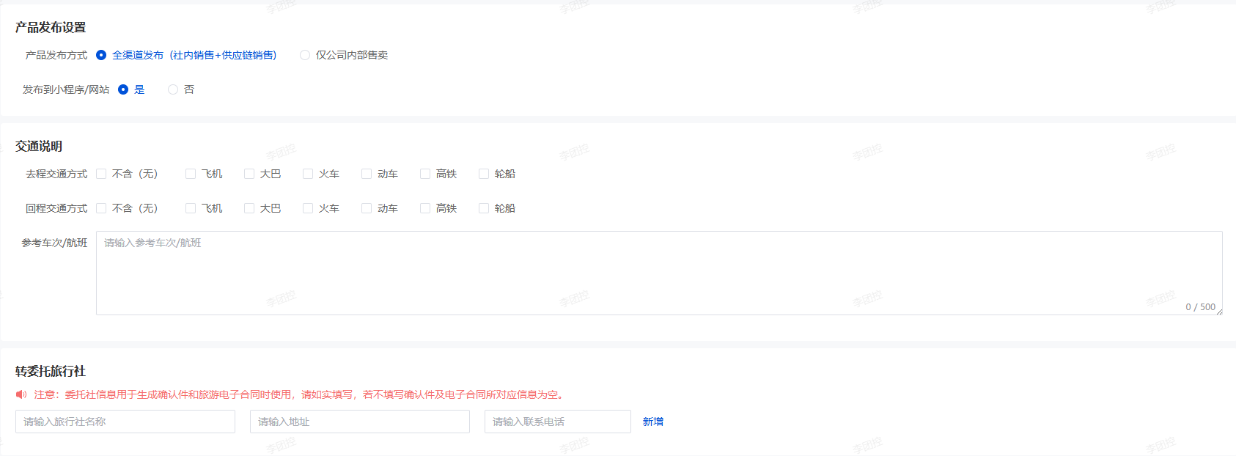Tick 轮船 in 去程交通方式 row
The width and height of the screenshot is (1236, 456).
click(x=484, y=174)
